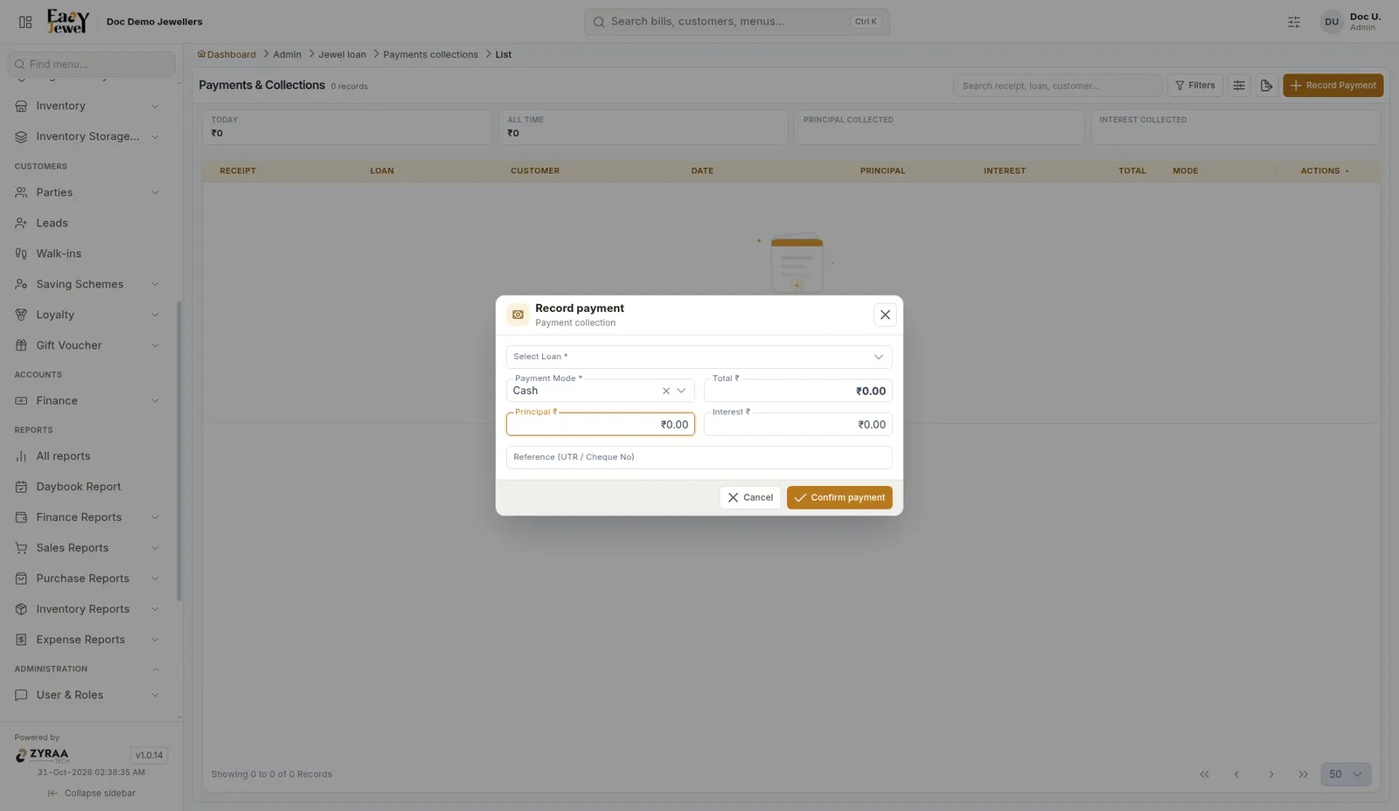
Task: Close the Record payment dialog
Action: (885, 315)
